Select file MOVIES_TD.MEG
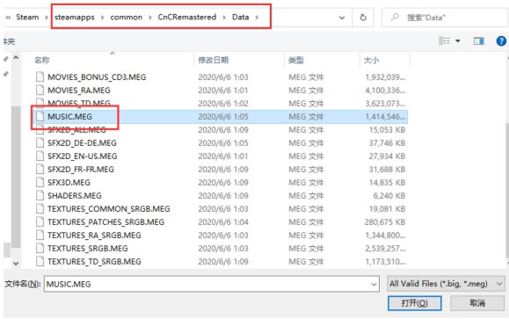The image size is (509, 319). pyautogui.click(x=79, y=103)
